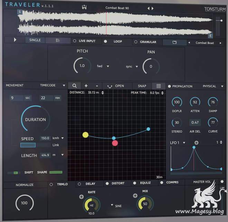Select blue middle node on path
228x222 pixels.
114,138
